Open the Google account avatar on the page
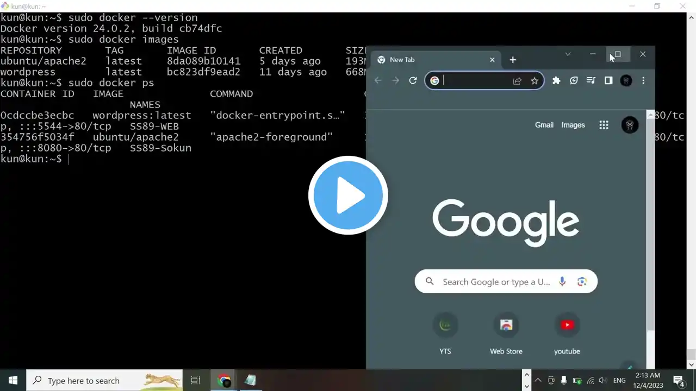Screen dimensions: 696x391 click(630, 125)
